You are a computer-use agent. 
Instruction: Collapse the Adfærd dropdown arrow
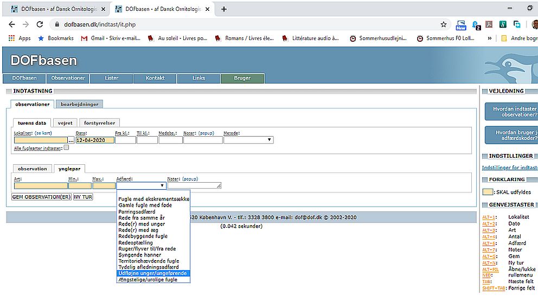[162, 185]
